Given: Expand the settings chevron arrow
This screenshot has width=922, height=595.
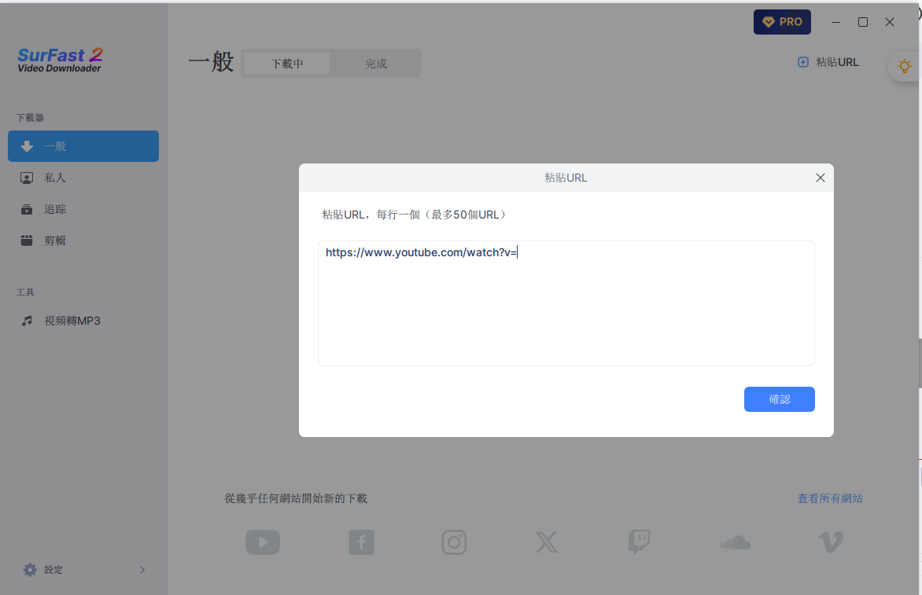Looking at the screenshot, I should pyautogui.click(x=142, y=570).
